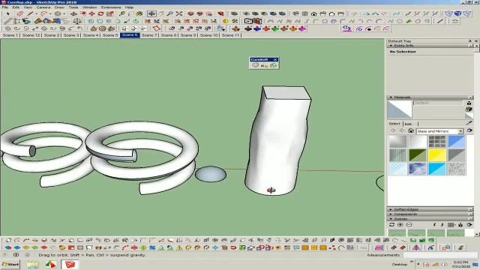
Task: Select the Zoom magnifier tool
Action: (x=170, y=13)
